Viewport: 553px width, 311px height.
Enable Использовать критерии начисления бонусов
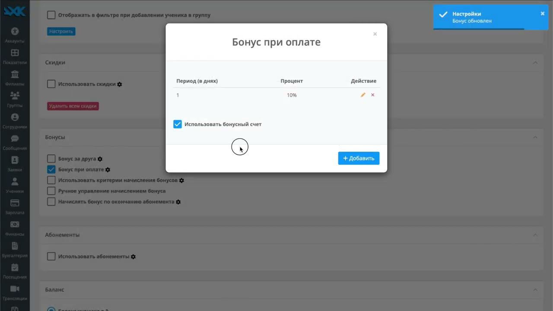point(51,180)
